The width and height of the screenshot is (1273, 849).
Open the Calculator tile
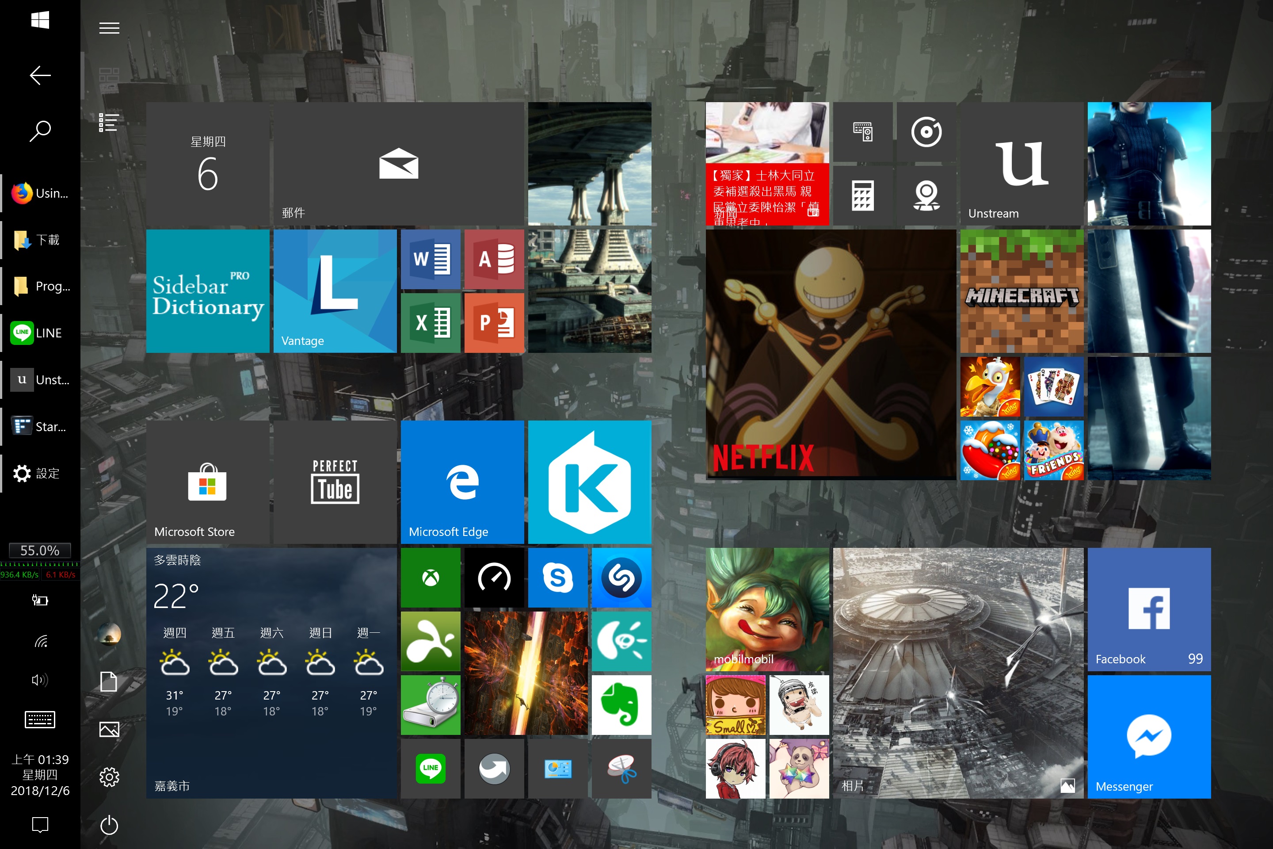click(x=863, y=195)
